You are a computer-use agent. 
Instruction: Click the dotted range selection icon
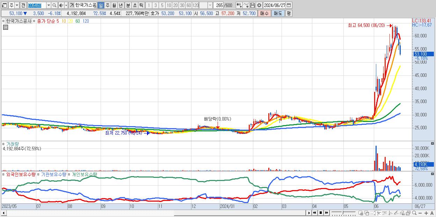372,213
